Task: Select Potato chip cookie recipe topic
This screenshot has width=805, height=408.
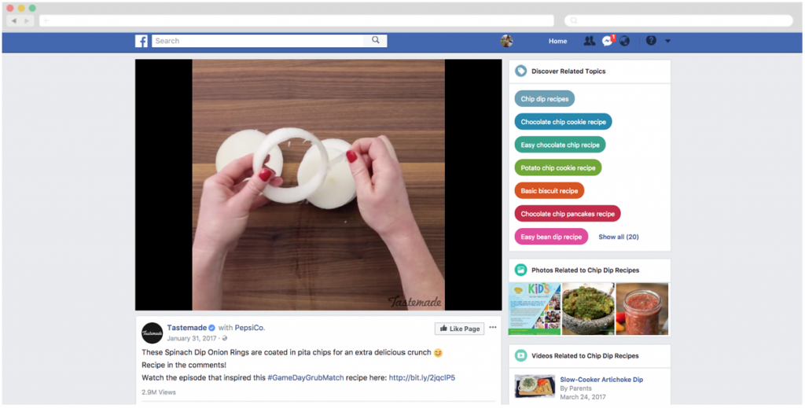Action: [558, 167]
